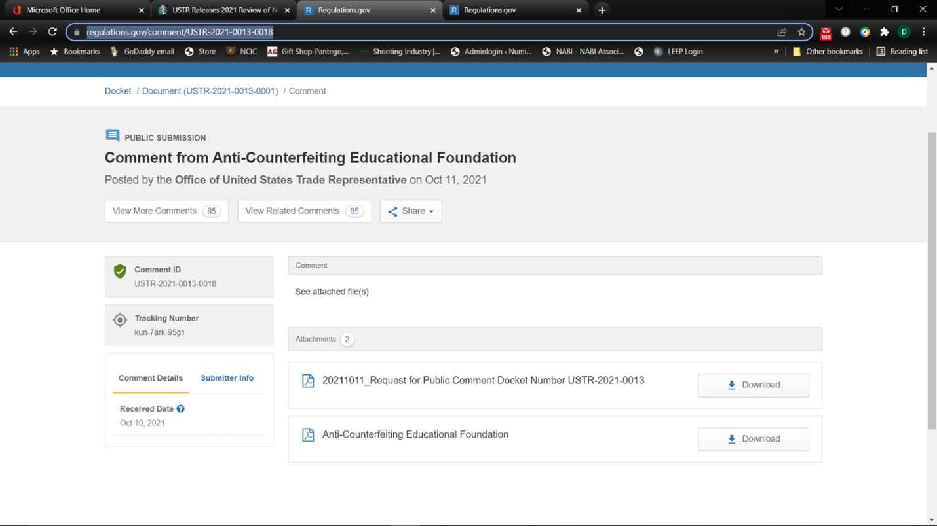Open the tab search dropdown arrow

839,10
